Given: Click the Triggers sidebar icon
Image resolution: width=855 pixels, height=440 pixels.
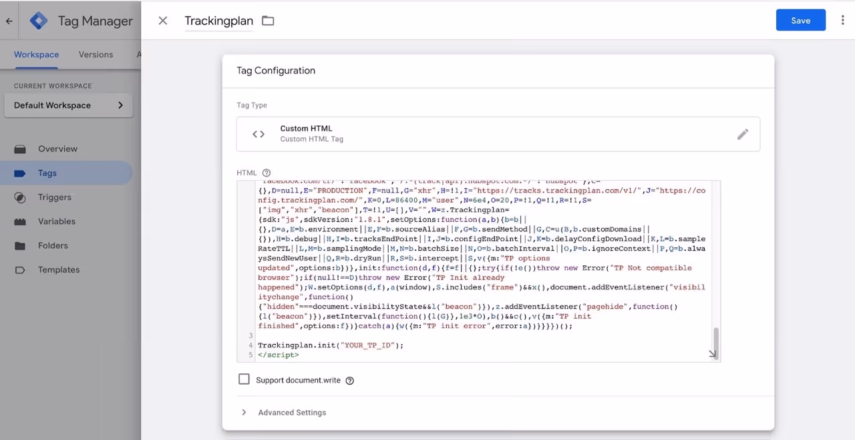Looking at the screenshot, I should (x=20, y=197).
